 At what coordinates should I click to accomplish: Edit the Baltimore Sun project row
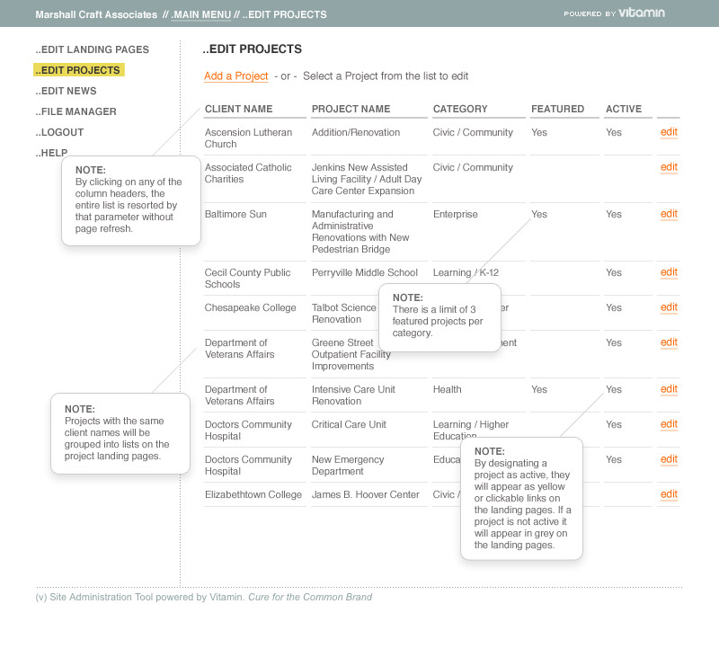click(669, 214)
